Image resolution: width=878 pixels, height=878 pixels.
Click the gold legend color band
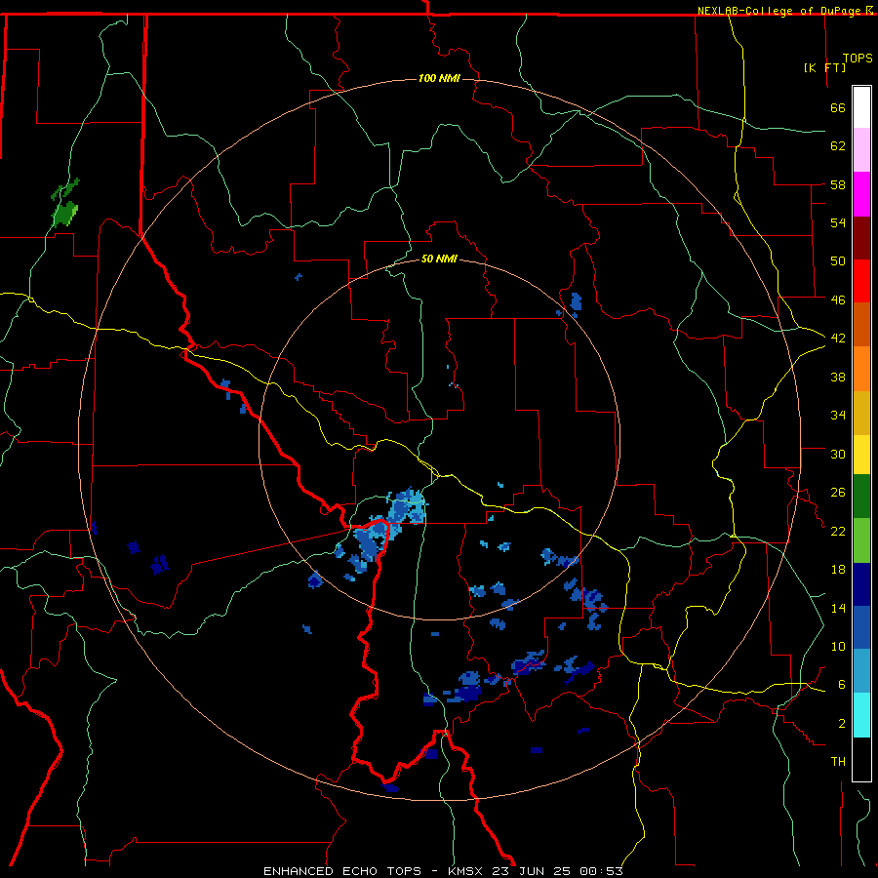[861, 413]
